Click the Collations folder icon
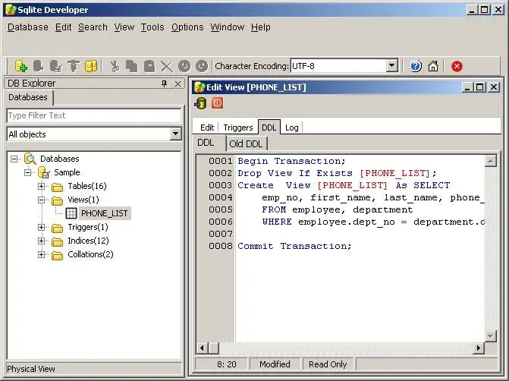 pos(57,255)
